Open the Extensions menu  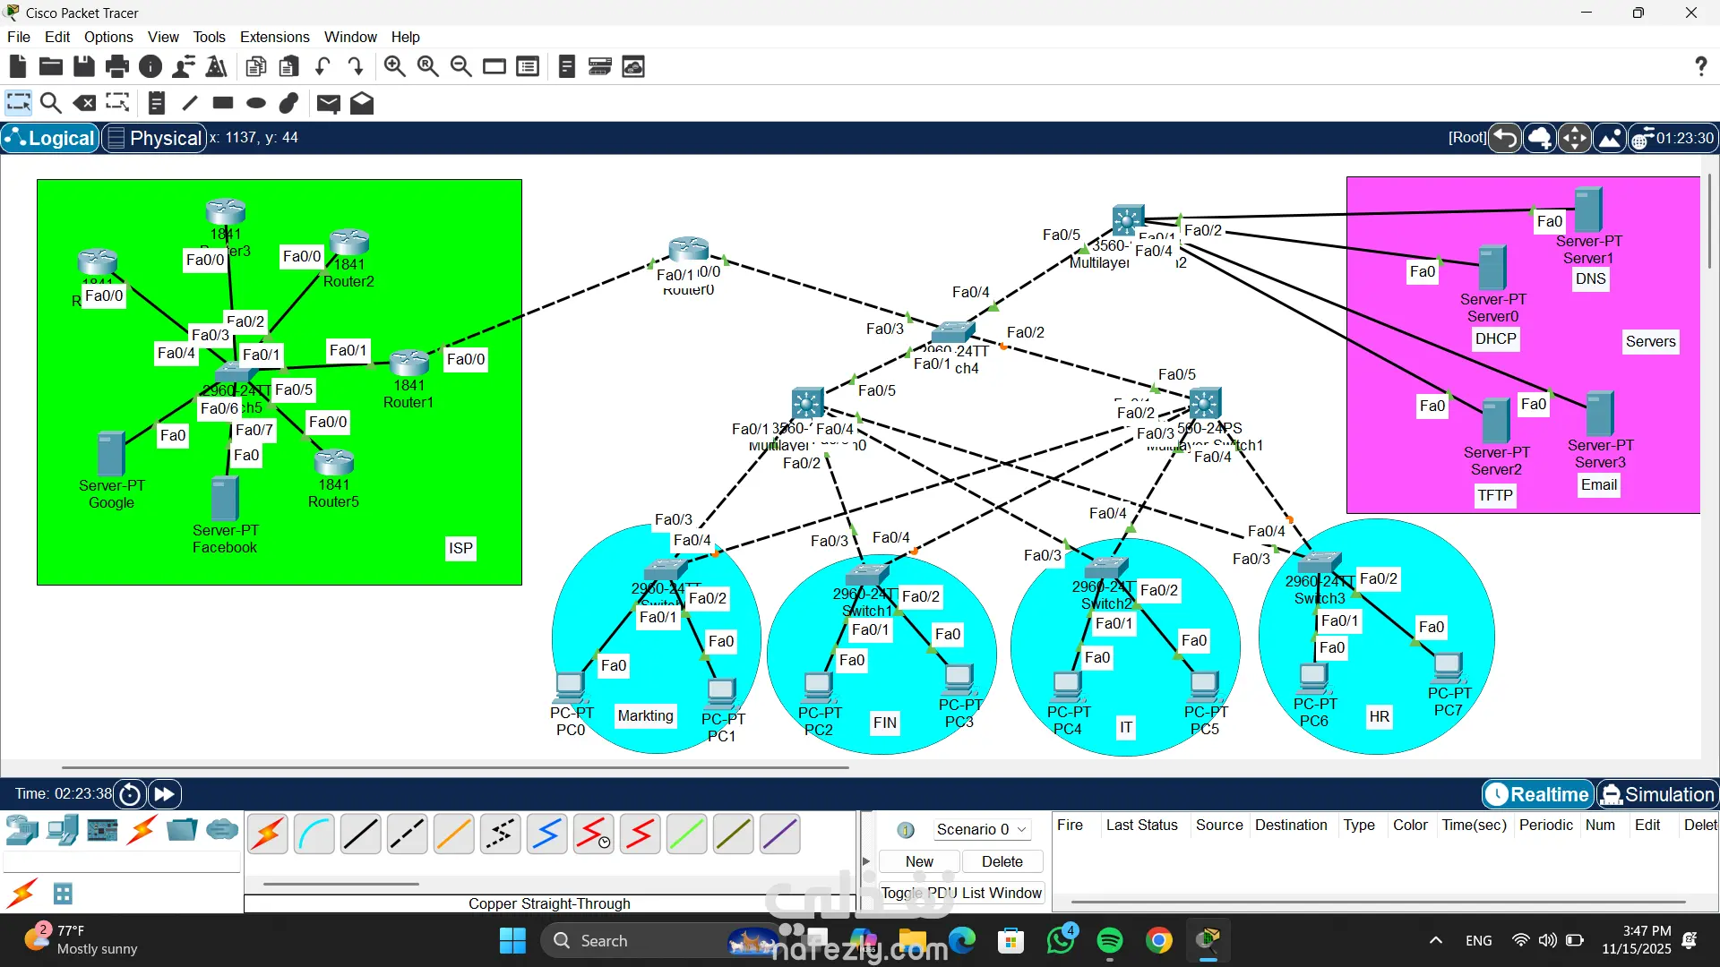click(274, 37)
